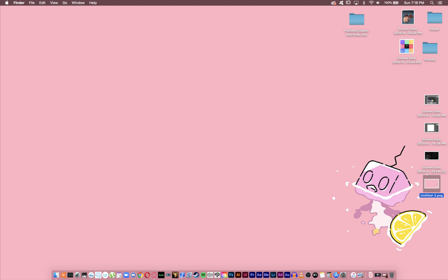Open Zoom from the dock
Image resolution: width=448 pixels, height=280 pixels.
point(126,275)
